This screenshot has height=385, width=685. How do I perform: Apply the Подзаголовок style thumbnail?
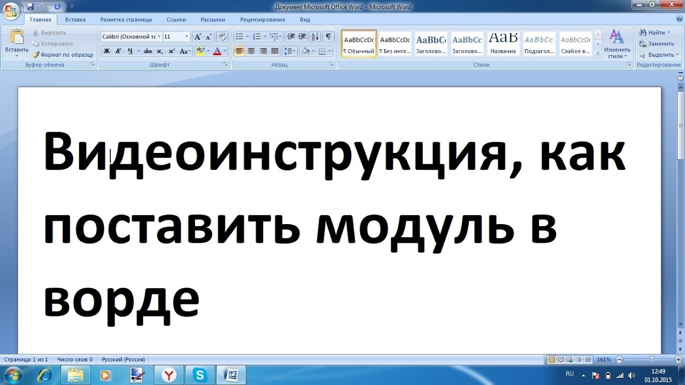(x=539, y=44)
